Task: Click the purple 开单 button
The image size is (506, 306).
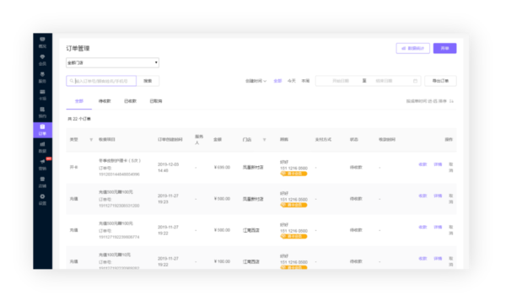Action: 444,48
